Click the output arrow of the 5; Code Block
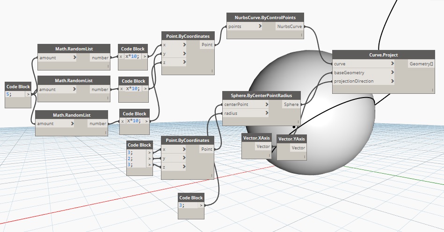Viewport: 444px width, 232px height. pos(29,94)
